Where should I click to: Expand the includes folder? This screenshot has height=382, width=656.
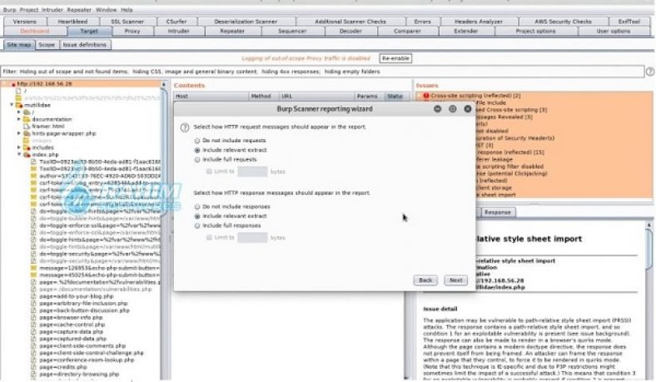(19, 147)
